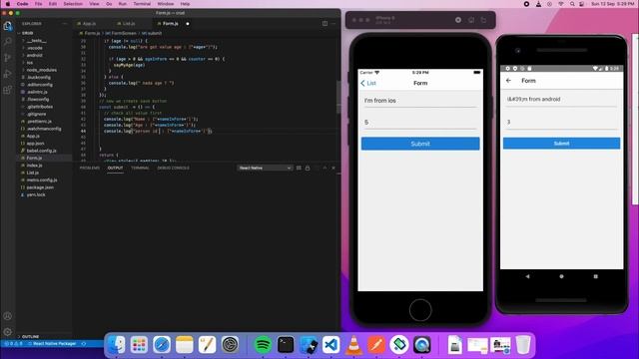Tap Android navigation Home circle

click(x=561, y=276)
